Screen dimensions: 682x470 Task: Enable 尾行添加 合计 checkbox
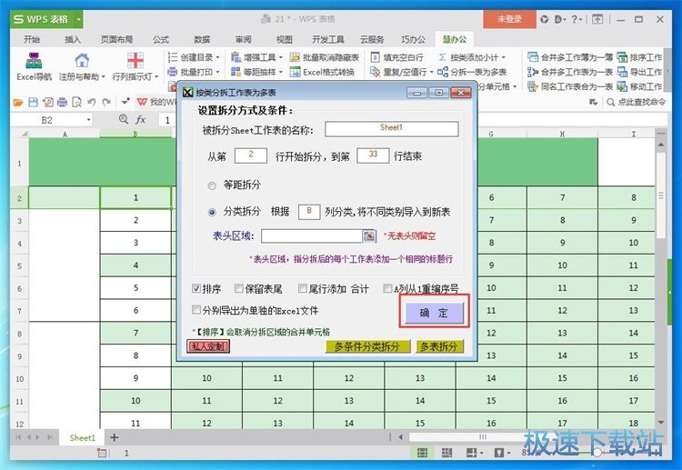(302, 288)
